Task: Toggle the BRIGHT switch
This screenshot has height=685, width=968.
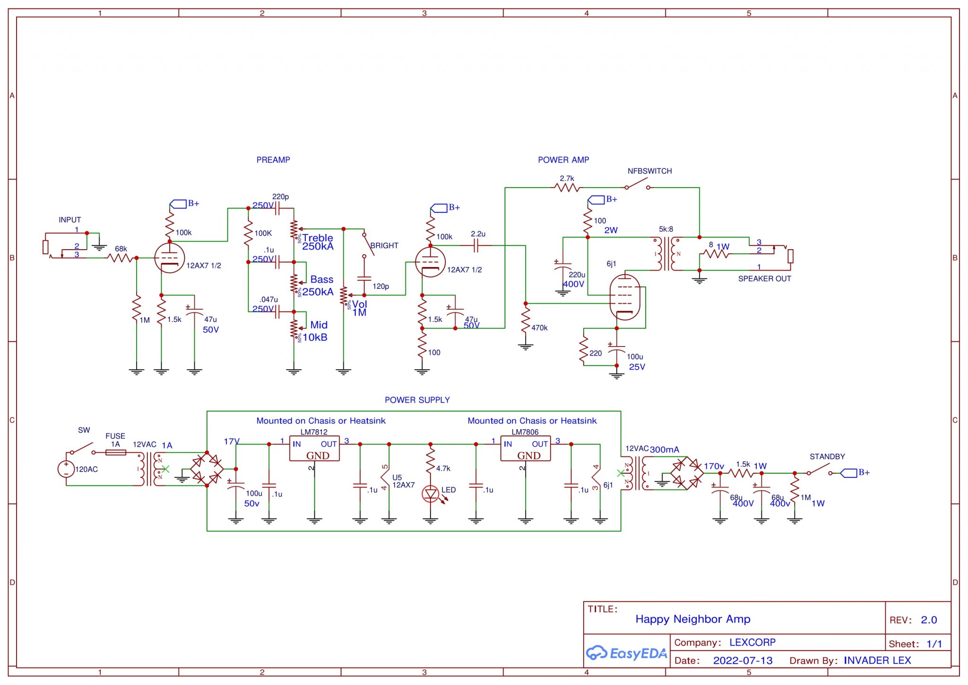Action: (x=368, y=245)
